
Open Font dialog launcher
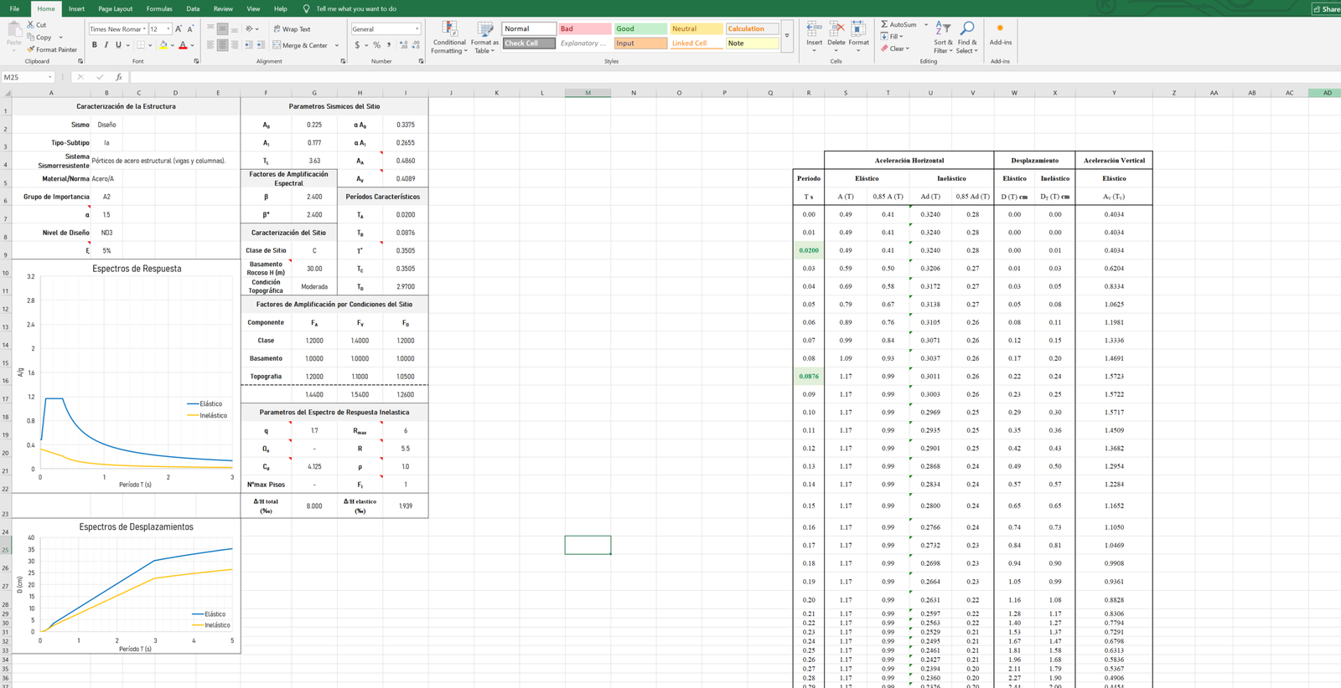[x=196, y=61]
